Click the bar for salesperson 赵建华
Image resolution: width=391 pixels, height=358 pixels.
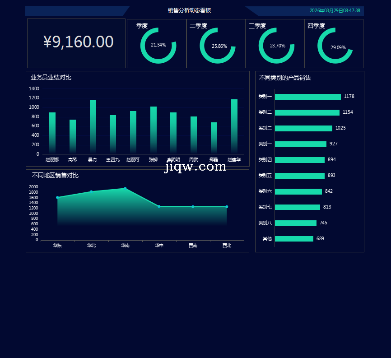click(x=234, y=126)
